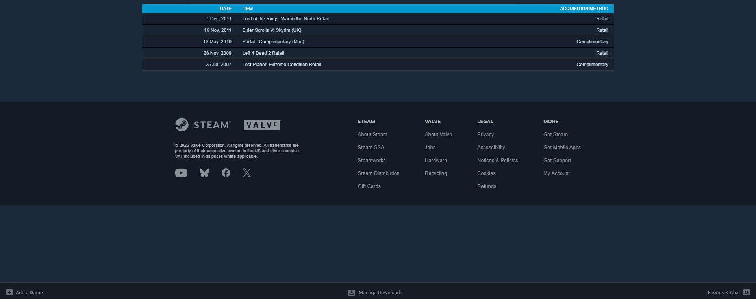The image size is (756, 299).
Task: Click Complimentary in the Portal row
Action: pyautogui.click(x=592, y=42)
